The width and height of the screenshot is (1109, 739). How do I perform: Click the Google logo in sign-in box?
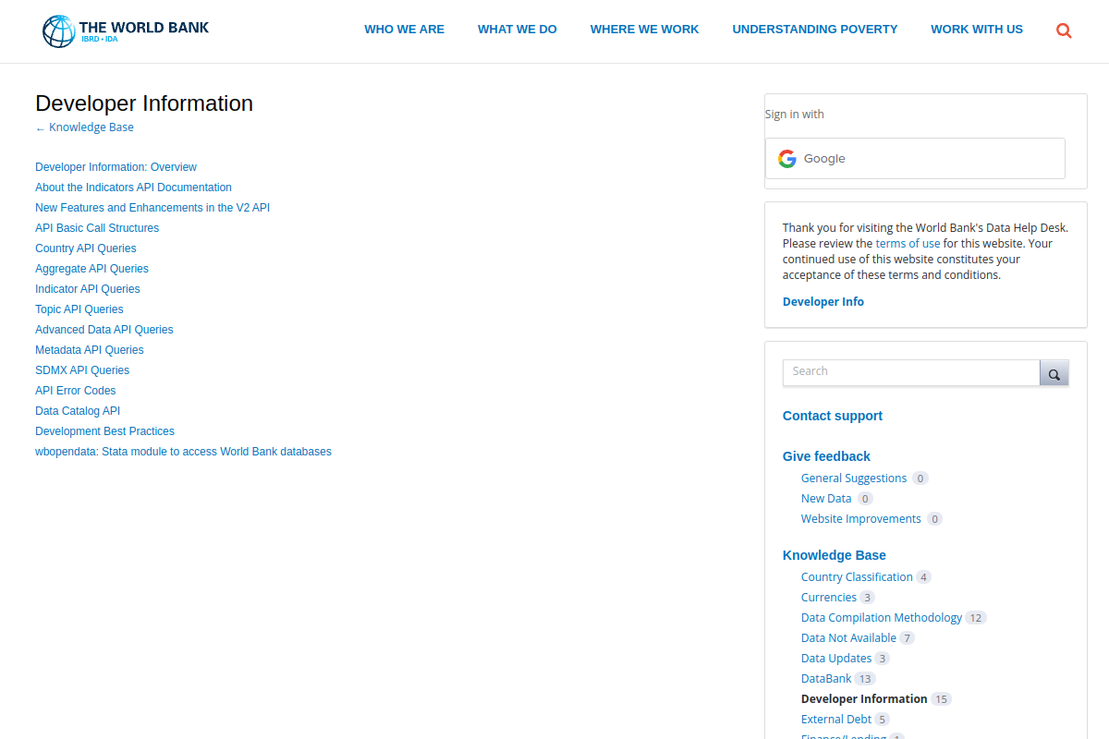[787, 159]
